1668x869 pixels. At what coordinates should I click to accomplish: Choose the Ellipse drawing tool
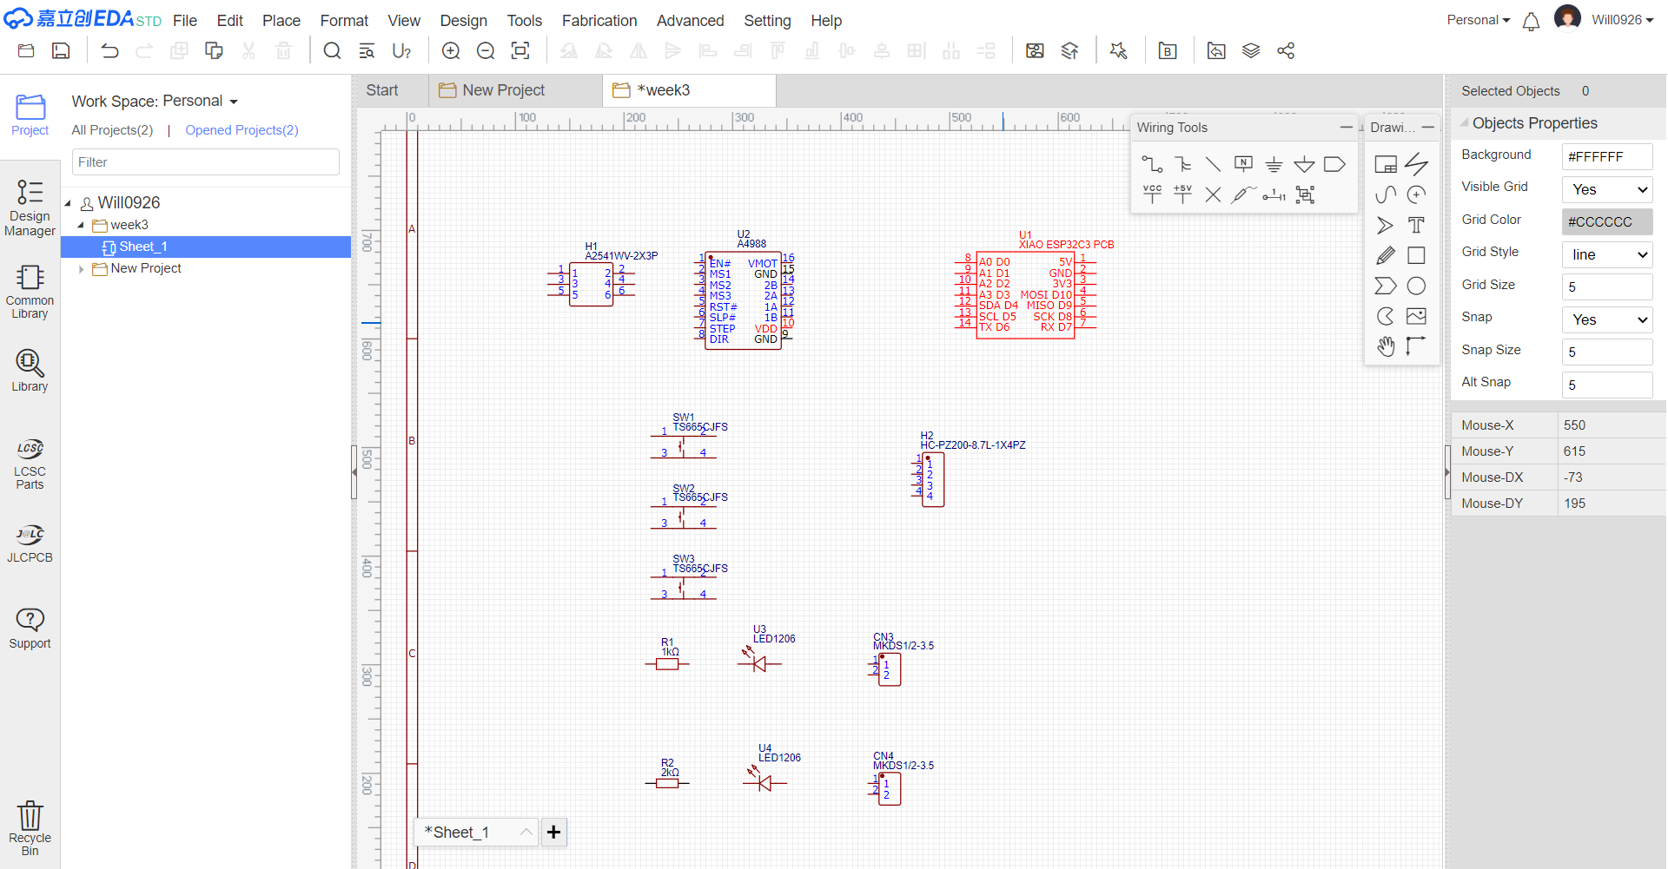[1416, 286]
